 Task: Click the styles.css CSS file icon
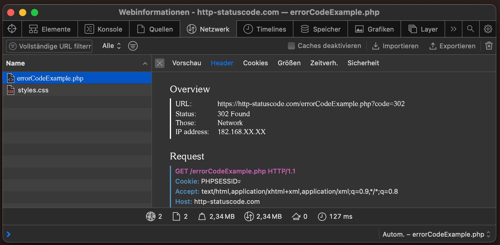point(11,90)
